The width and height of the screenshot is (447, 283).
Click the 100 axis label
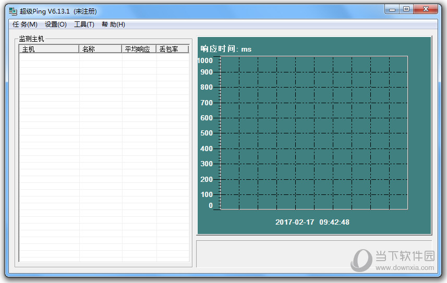coord(207,194)
